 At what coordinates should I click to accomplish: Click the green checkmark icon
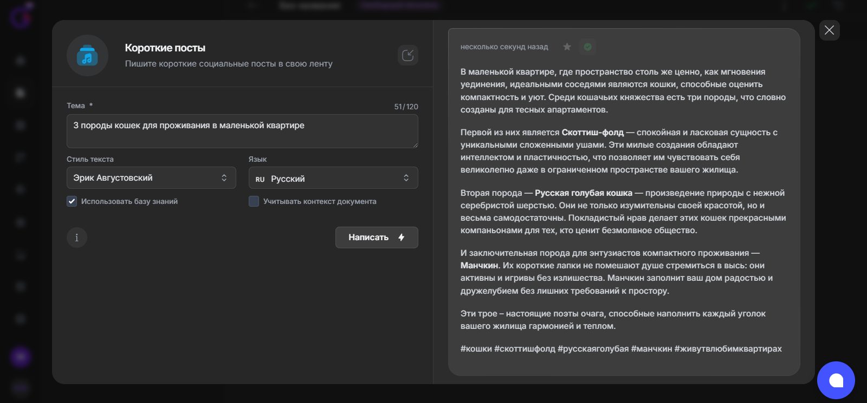click(x=587, y=47)
